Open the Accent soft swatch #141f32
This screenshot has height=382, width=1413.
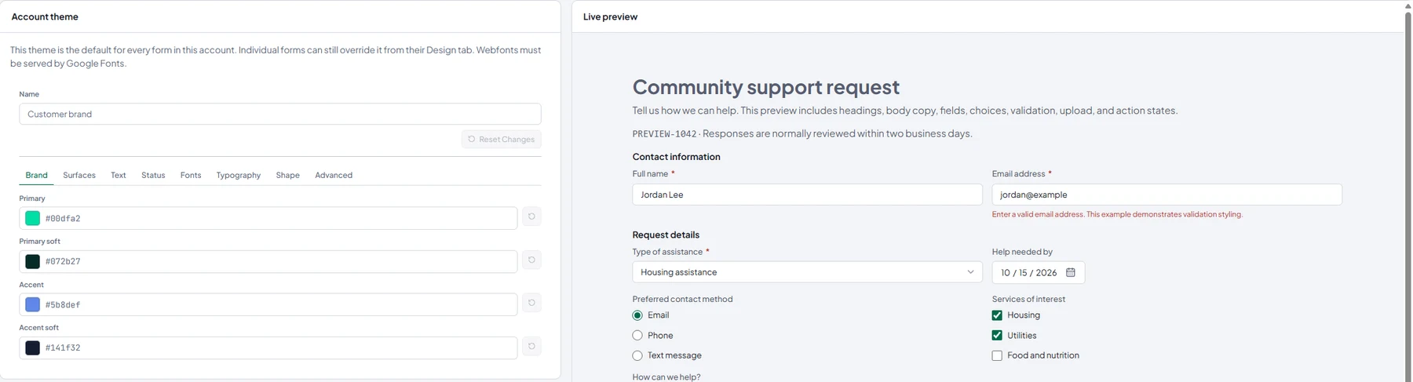(33, 347)
